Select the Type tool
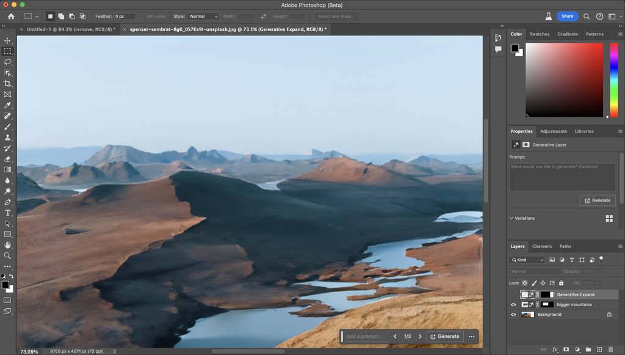Viewport: 625px width, 355px height. [8, 213]
